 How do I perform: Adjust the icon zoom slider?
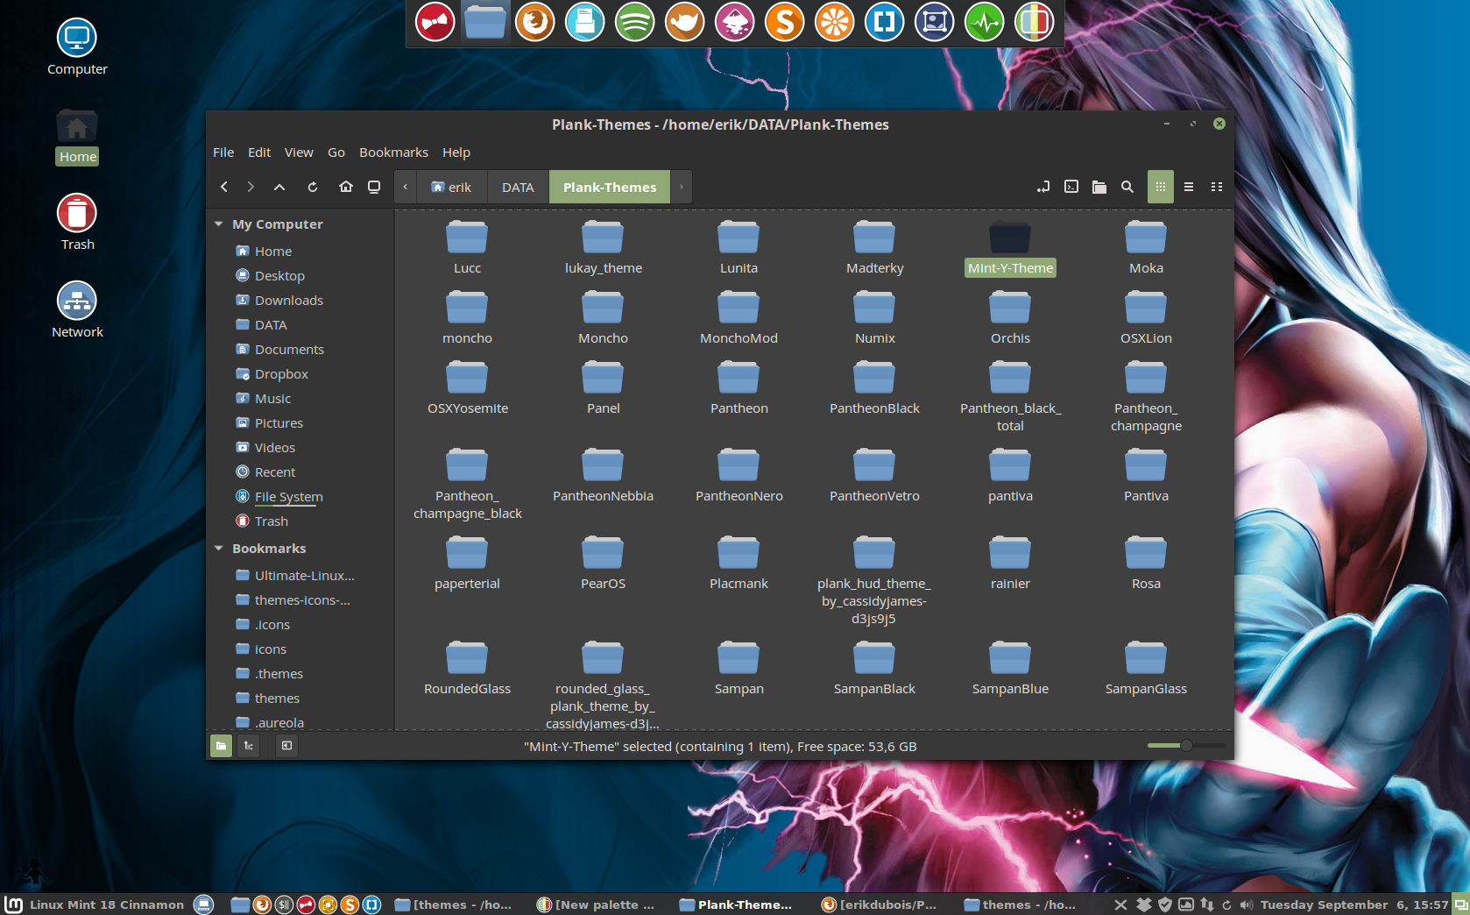pyautogui.click(x=1185, y=746)
